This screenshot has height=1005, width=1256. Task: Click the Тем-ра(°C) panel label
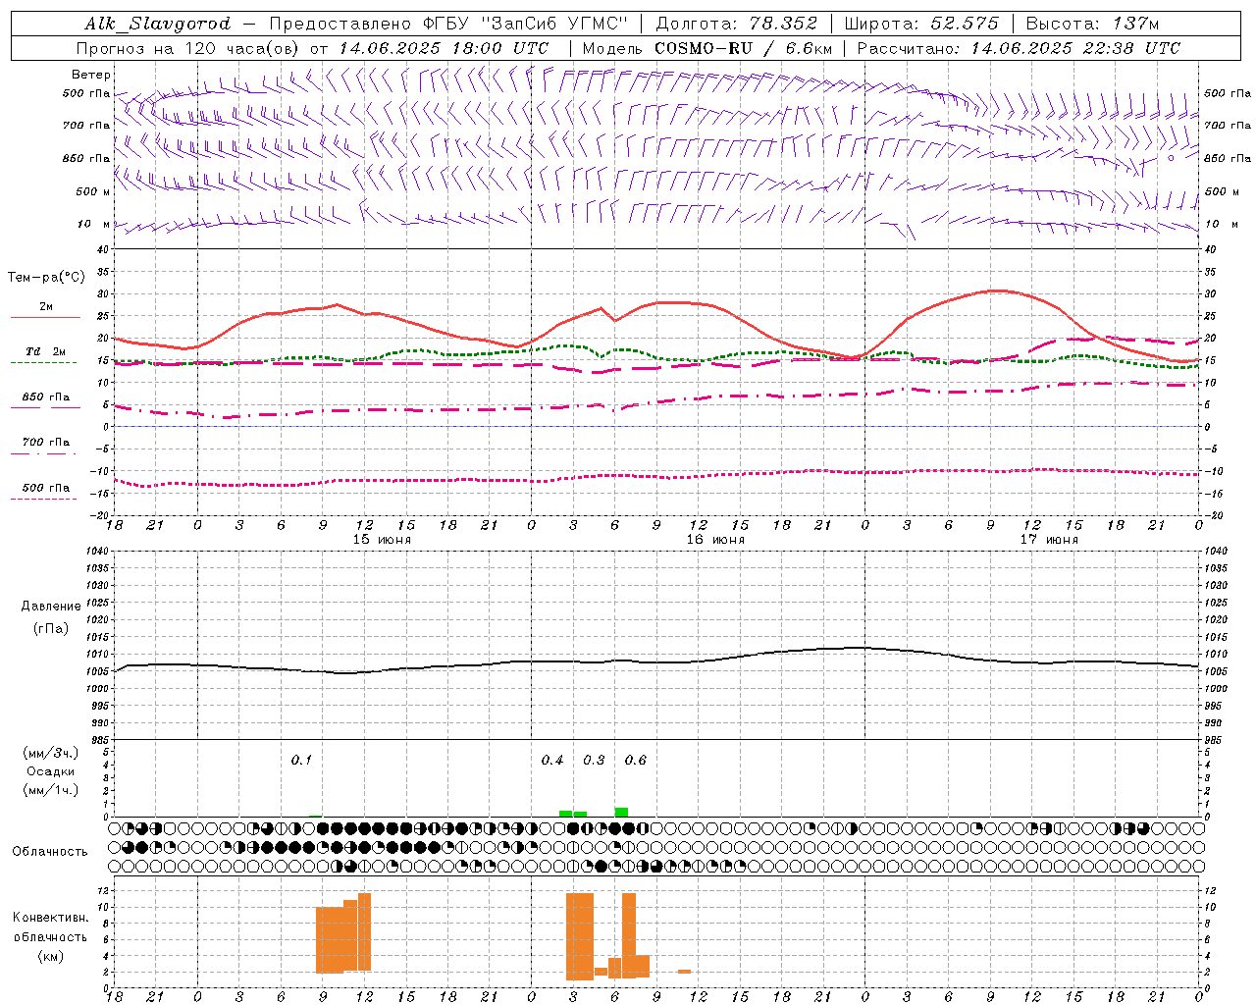(46, 278)
